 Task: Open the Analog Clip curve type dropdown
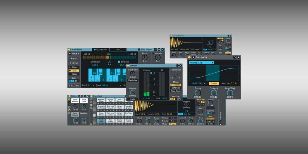[x=201, y=63]
